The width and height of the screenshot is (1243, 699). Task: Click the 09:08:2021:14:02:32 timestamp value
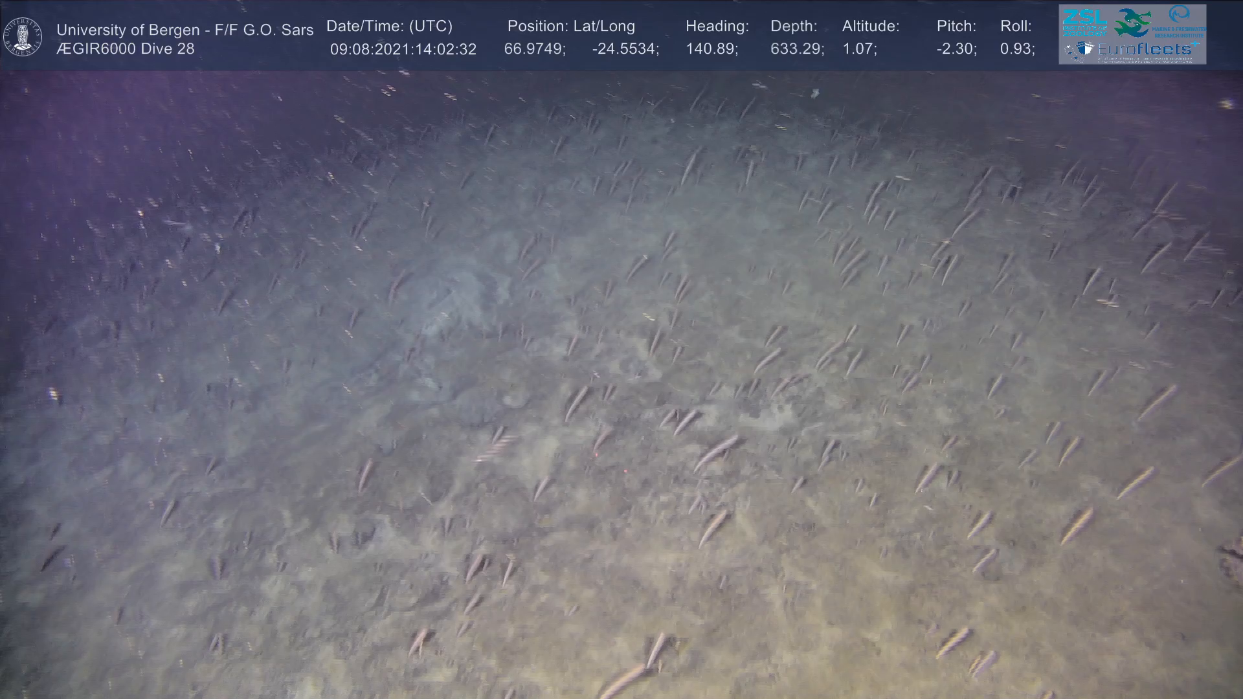(403, 49)
